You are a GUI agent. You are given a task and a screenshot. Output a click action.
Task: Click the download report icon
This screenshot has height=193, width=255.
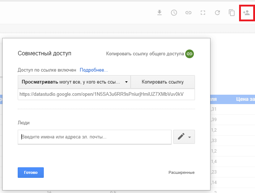tap(160, 13)
